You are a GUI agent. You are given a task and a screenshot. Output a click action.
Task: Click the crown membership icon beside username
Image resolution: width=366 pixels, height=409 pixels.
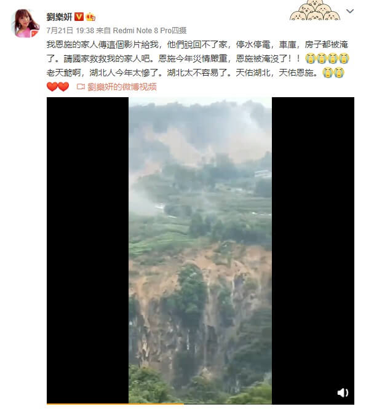coord(90,17)
